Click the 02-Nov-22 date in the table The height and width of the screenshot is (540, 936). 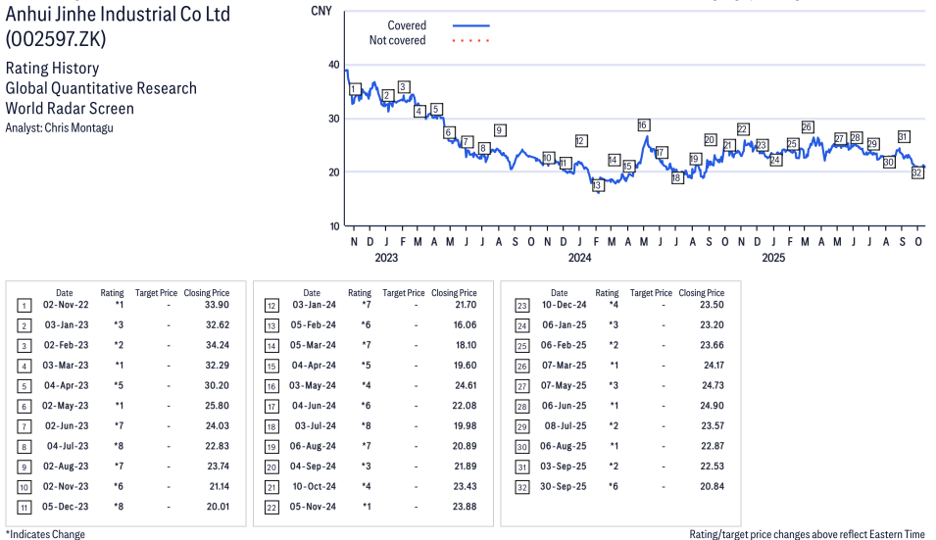(x=65, y=306)
